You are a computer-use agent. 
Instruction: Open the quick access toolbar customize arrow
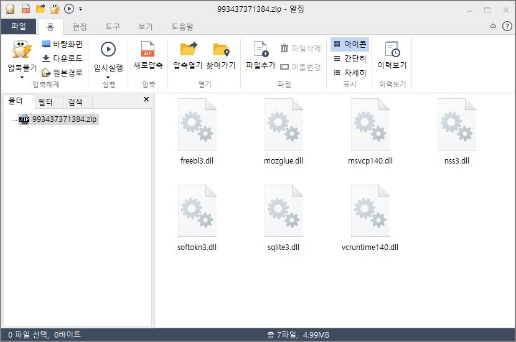coord(81,9)
